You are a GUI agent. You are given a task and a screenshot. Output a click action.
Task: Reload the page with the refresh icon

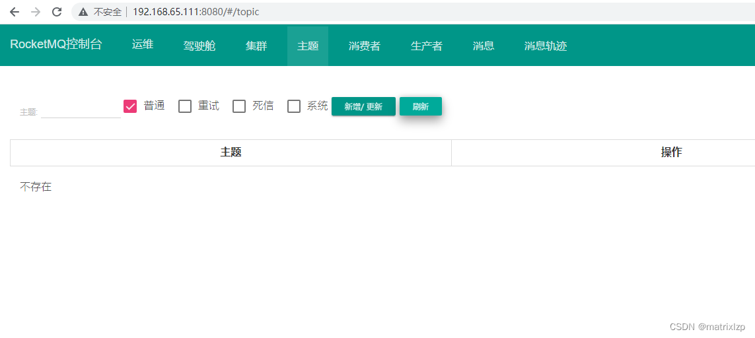(56, 12)
